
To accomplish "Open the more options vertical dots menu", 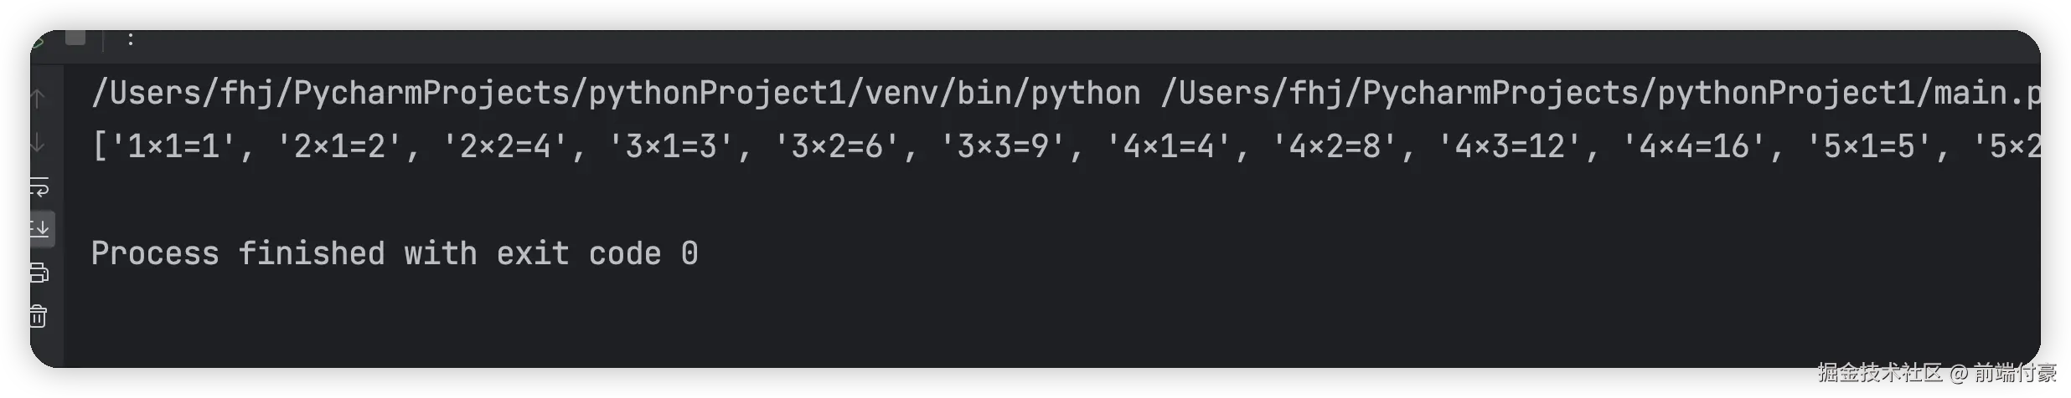I will (x=131, y=38).
